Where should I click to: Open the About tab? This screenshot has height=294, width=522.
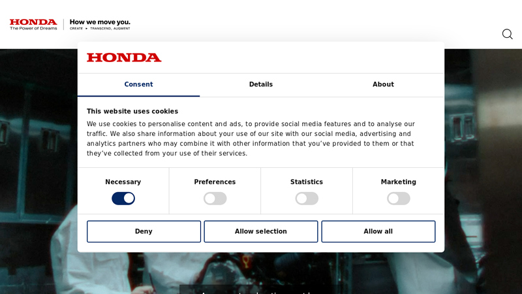(383, 85)
